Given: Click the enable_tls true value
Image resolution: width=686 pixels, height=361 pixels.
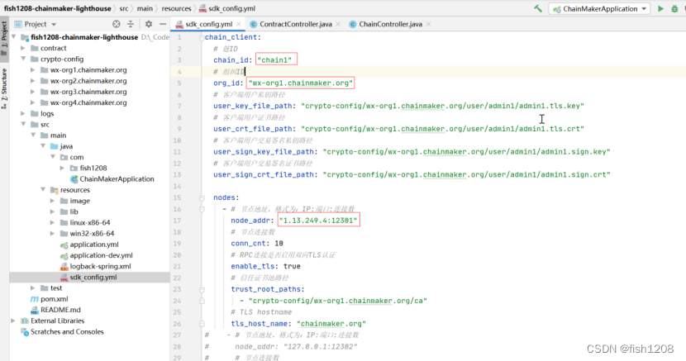Looking at the screenshot, I should pyautogui.click(x=292, y=266).
